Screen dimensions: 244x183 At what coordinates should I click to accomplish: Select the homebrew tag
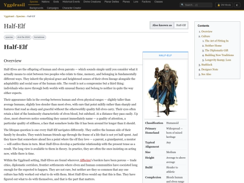coord(39,37)
